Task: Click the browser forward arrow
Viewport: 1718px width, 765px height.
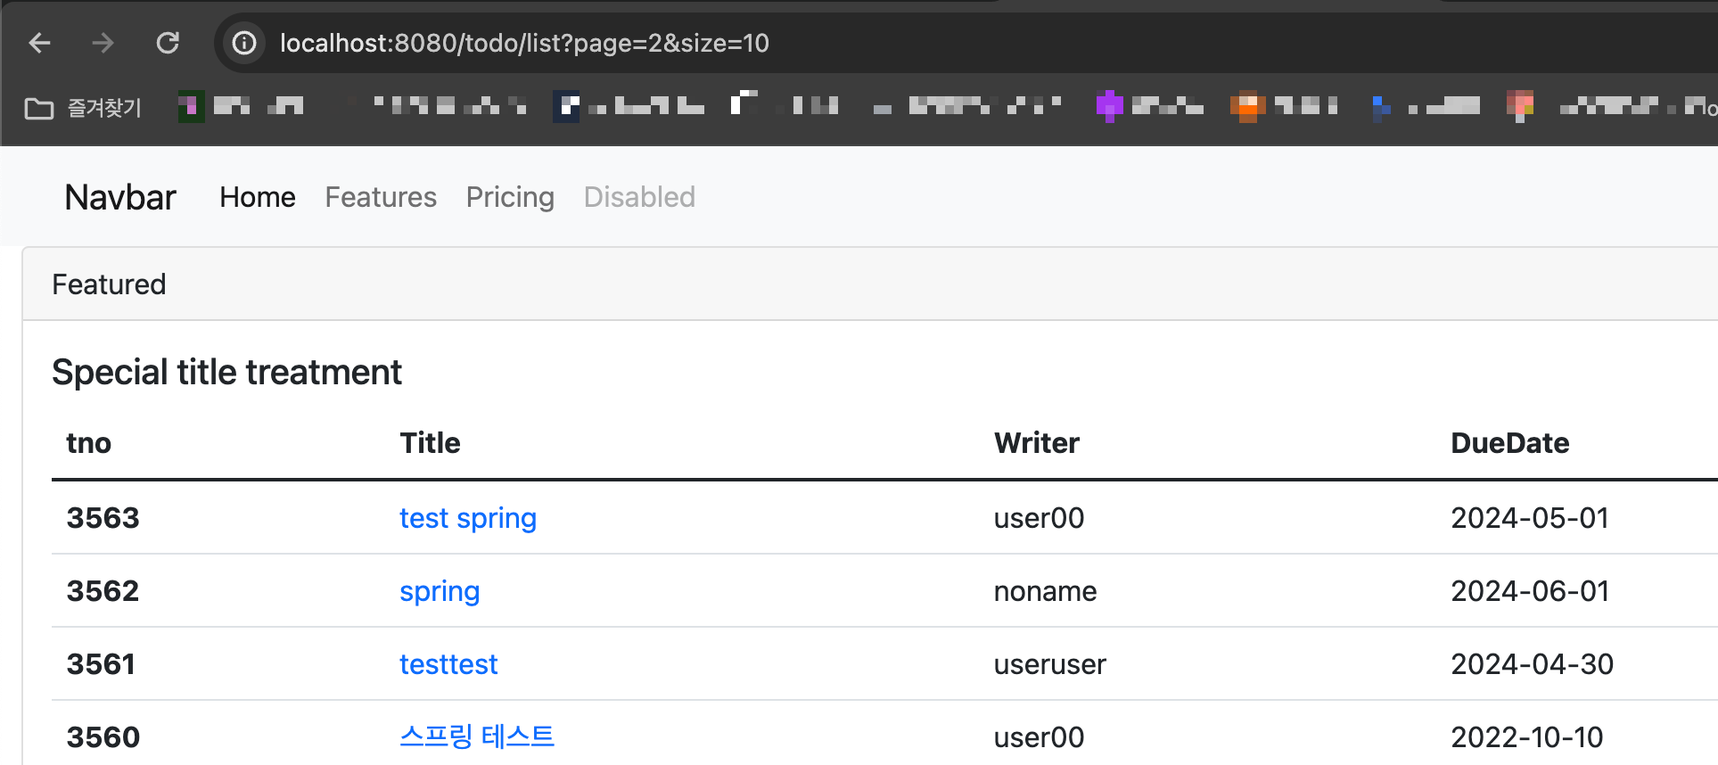Action: pyautogui.click(x=103, y=43)
